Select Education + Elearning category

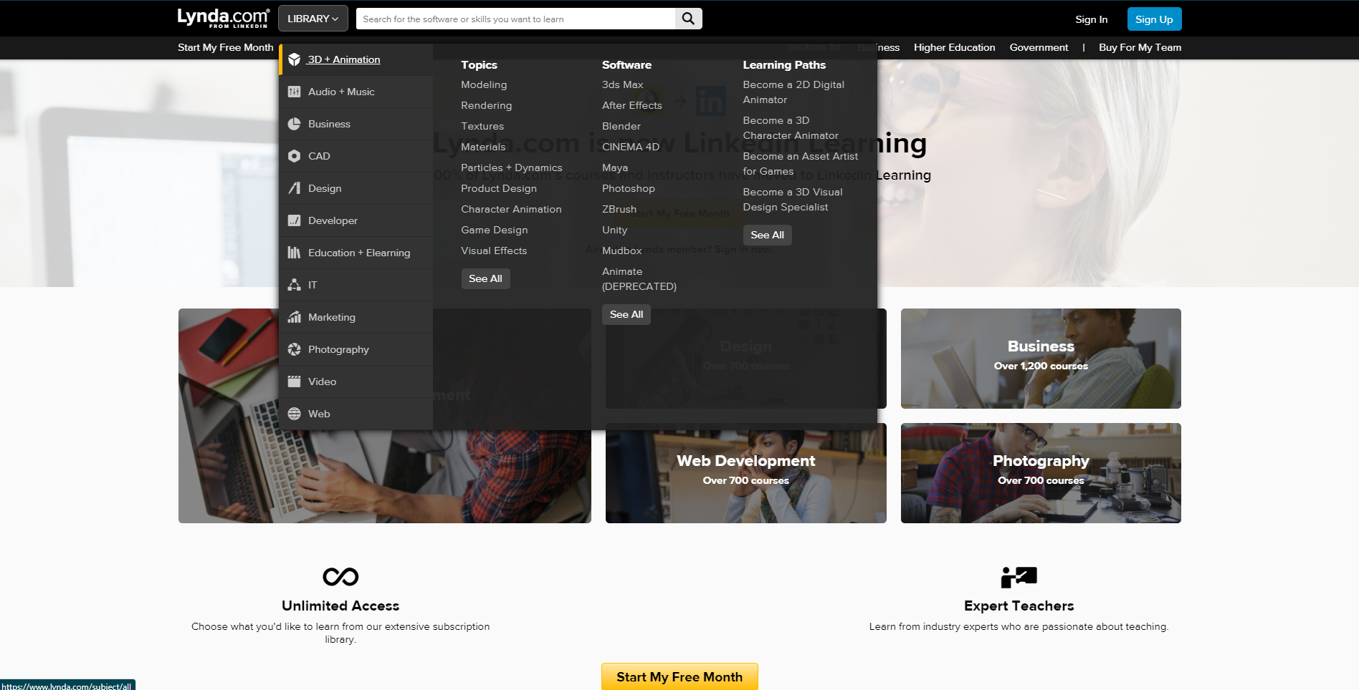[x=356, y=253]
